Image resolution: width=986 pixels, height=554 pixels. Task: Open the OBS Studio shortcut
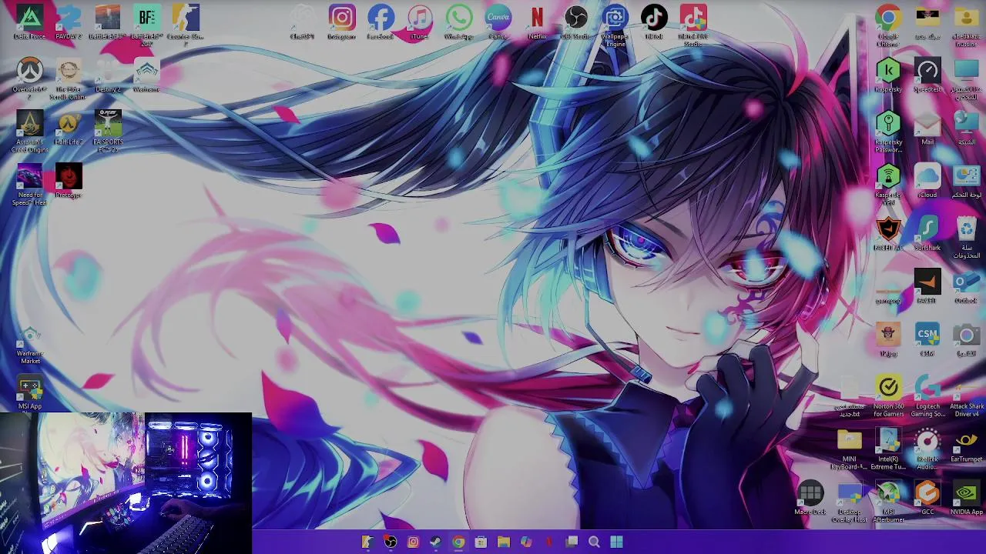576,22
